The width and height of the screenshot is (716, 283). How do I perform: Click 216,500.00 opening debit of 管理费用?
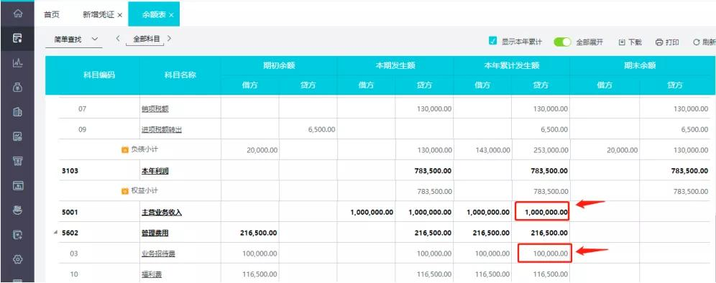click(x=258, y=233)
